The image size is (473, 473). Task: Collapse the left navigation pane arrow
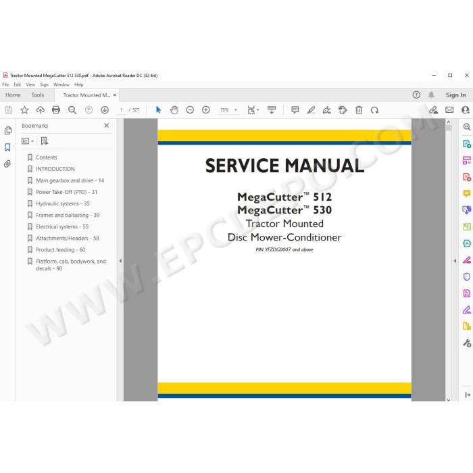(120, 261)
